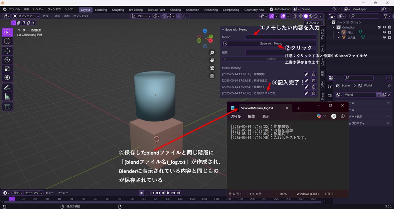
Task: Collapse the Save with Memo panel
Action: coord(223,30)
